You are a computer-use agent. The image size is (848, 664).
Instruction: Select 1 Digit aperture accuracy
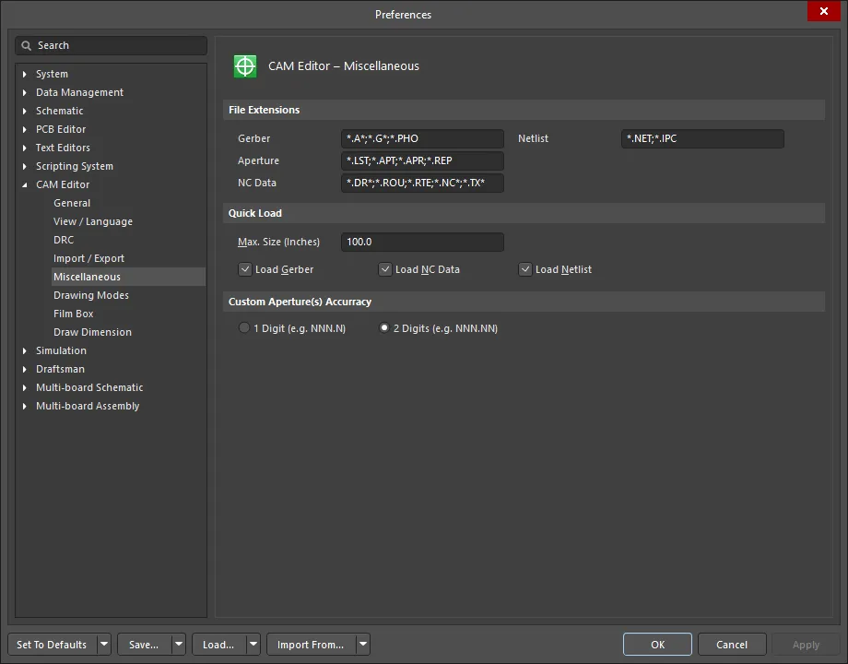tap(244, 328)
